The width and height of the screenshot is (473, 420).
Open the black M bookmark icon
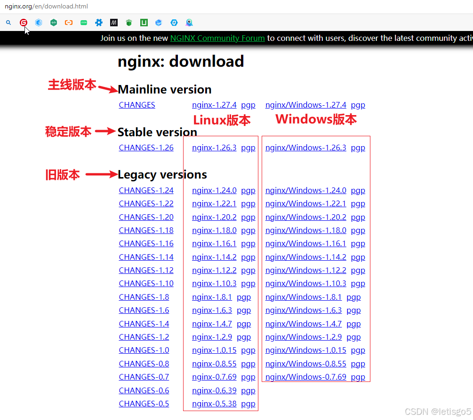click(114, 23)
